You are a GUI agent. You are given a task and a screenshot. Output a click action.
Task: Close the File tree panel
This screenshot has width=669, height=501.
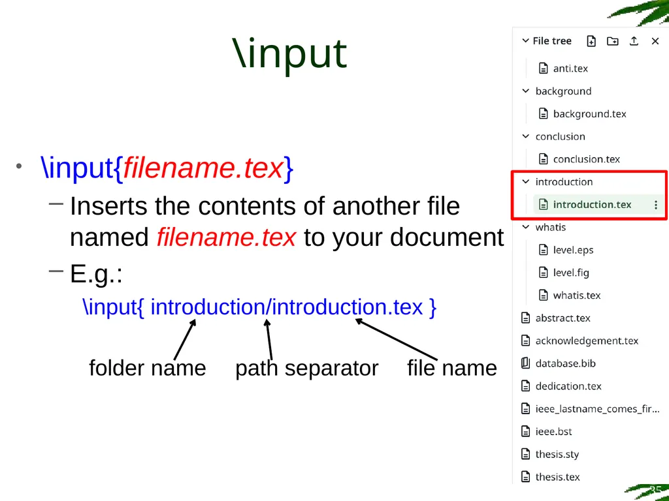pos(655,41)
